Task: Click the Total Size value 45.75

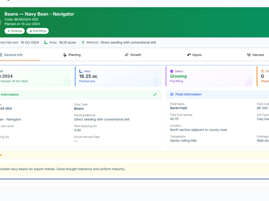Action: pyautogui.click(x=174, y=119)
